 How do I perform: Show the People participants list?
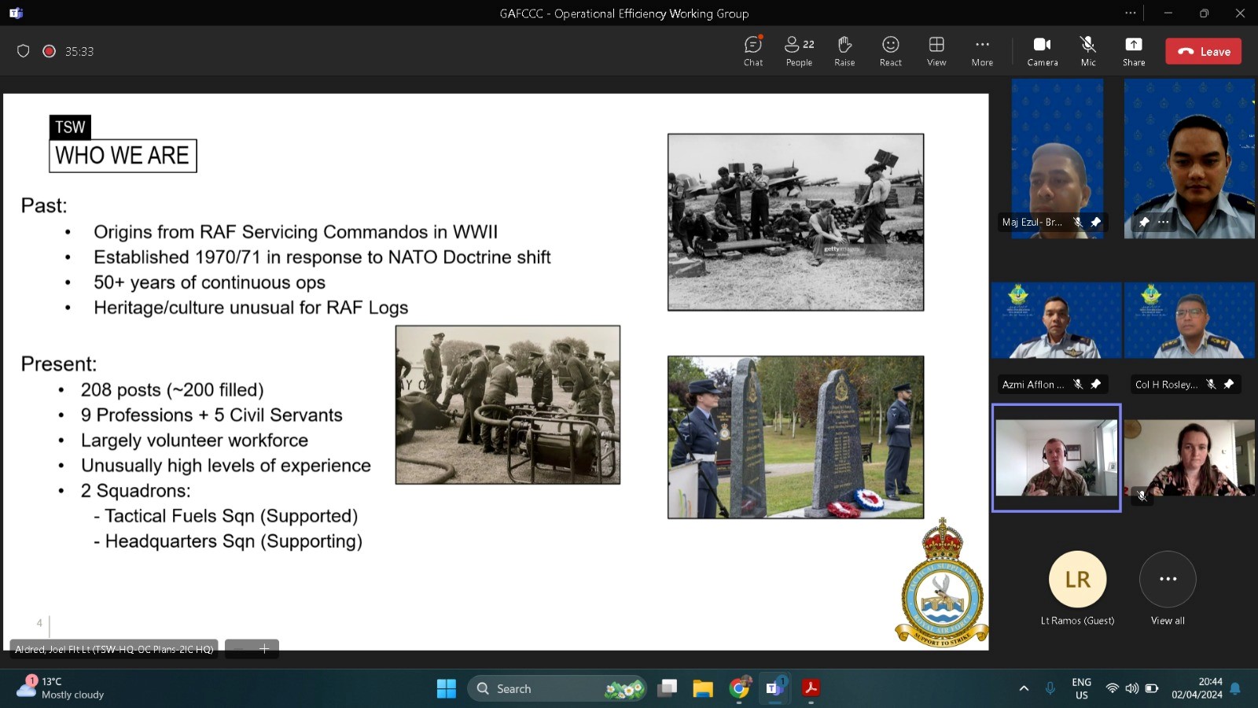tap(799, 51)
